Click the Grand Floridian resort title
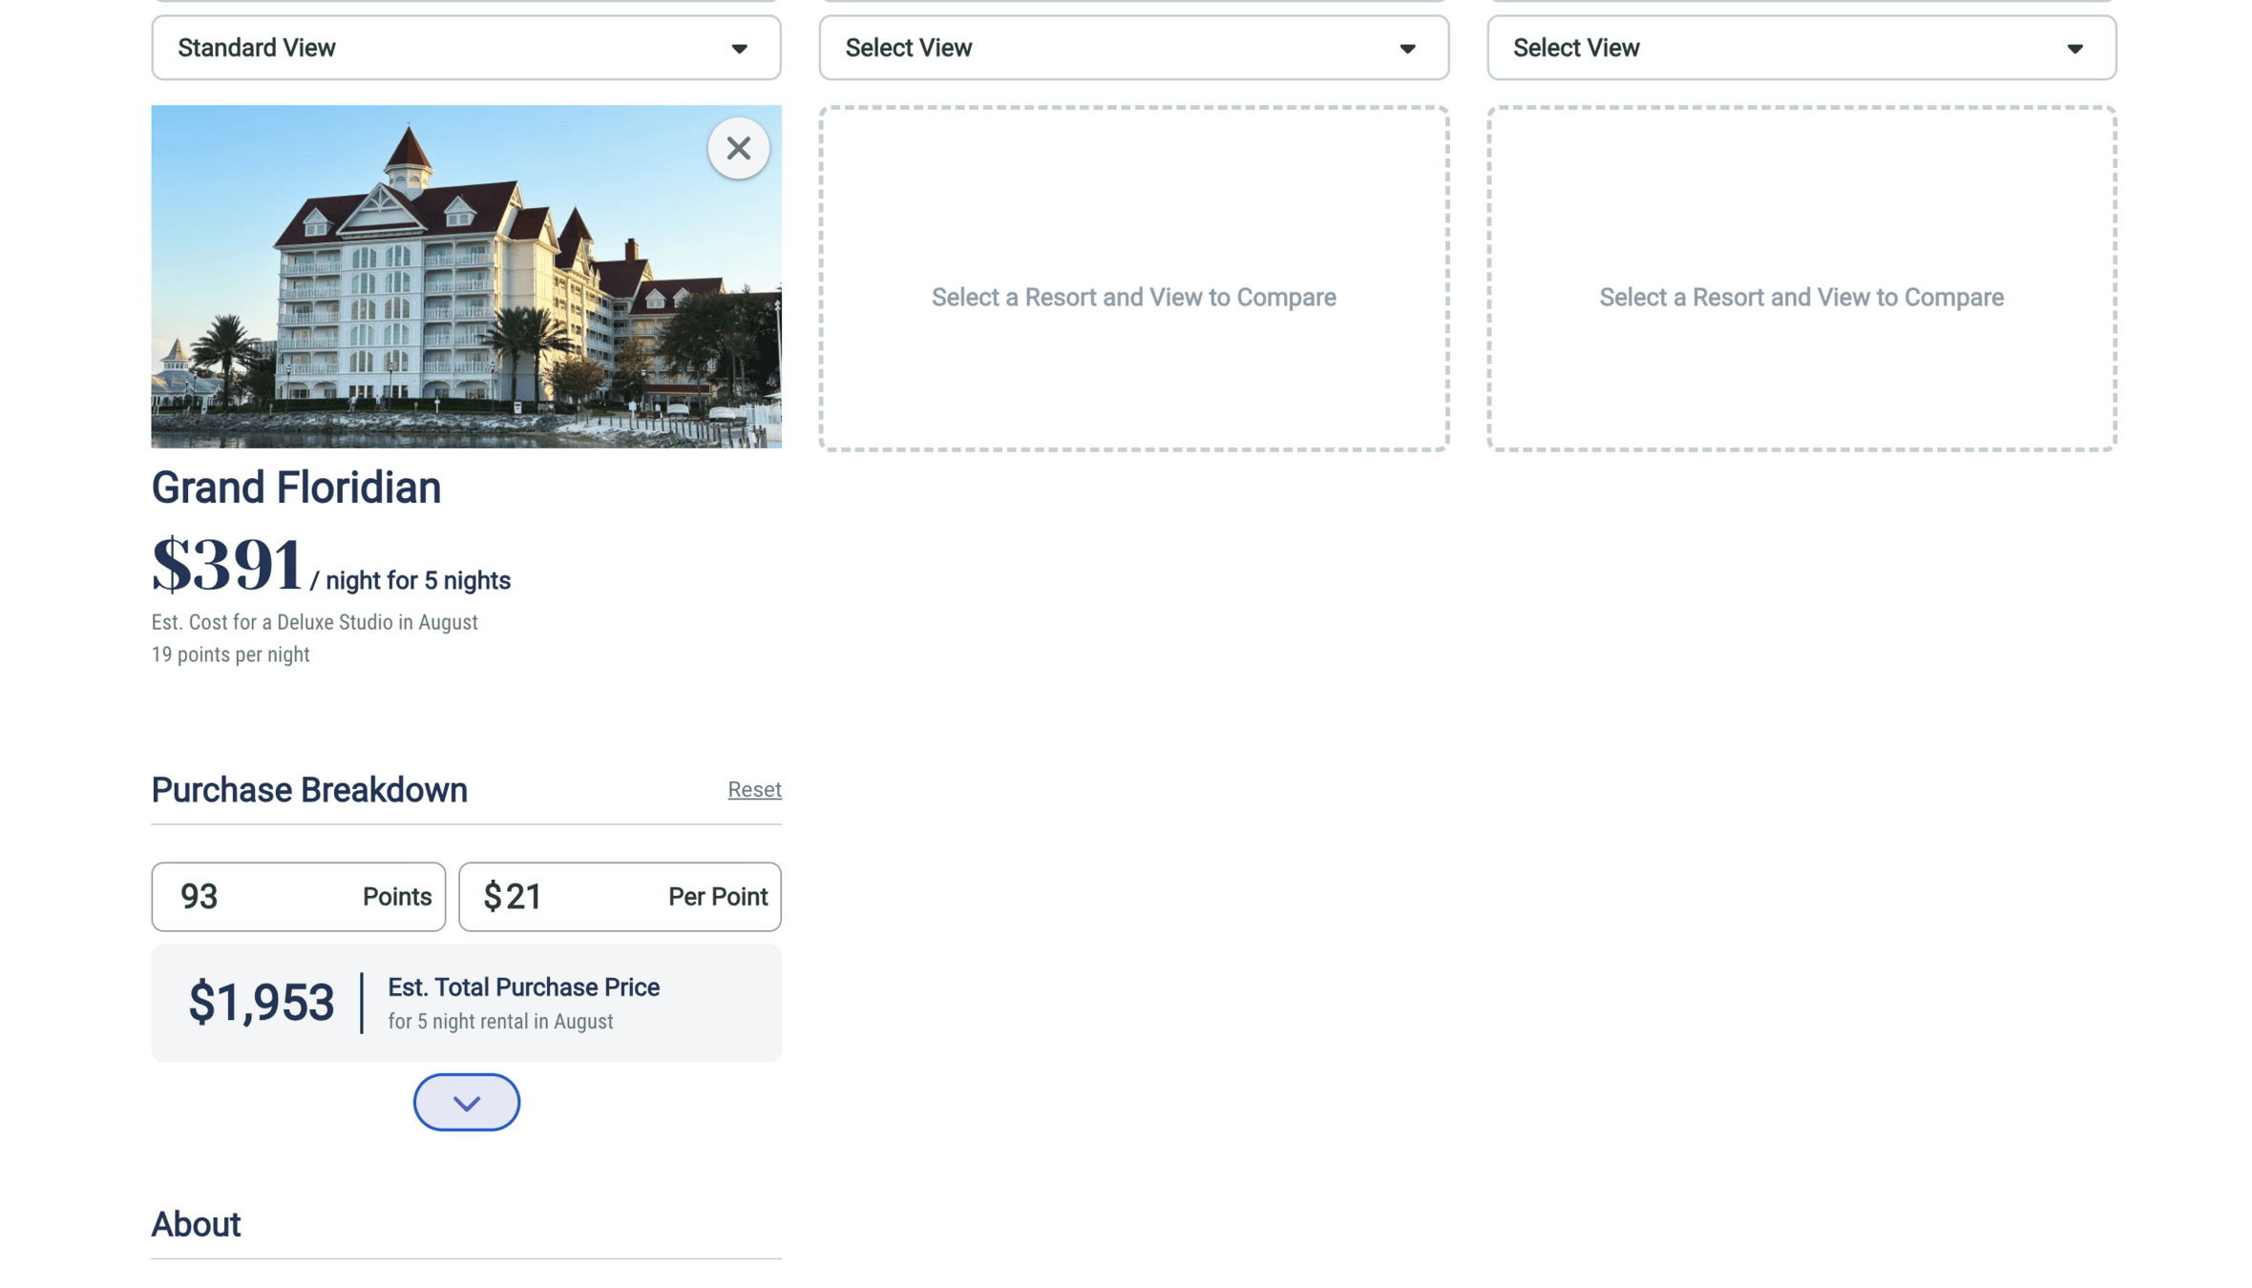The width and height of the screenshot is (2252, 1288). (296, 488)
